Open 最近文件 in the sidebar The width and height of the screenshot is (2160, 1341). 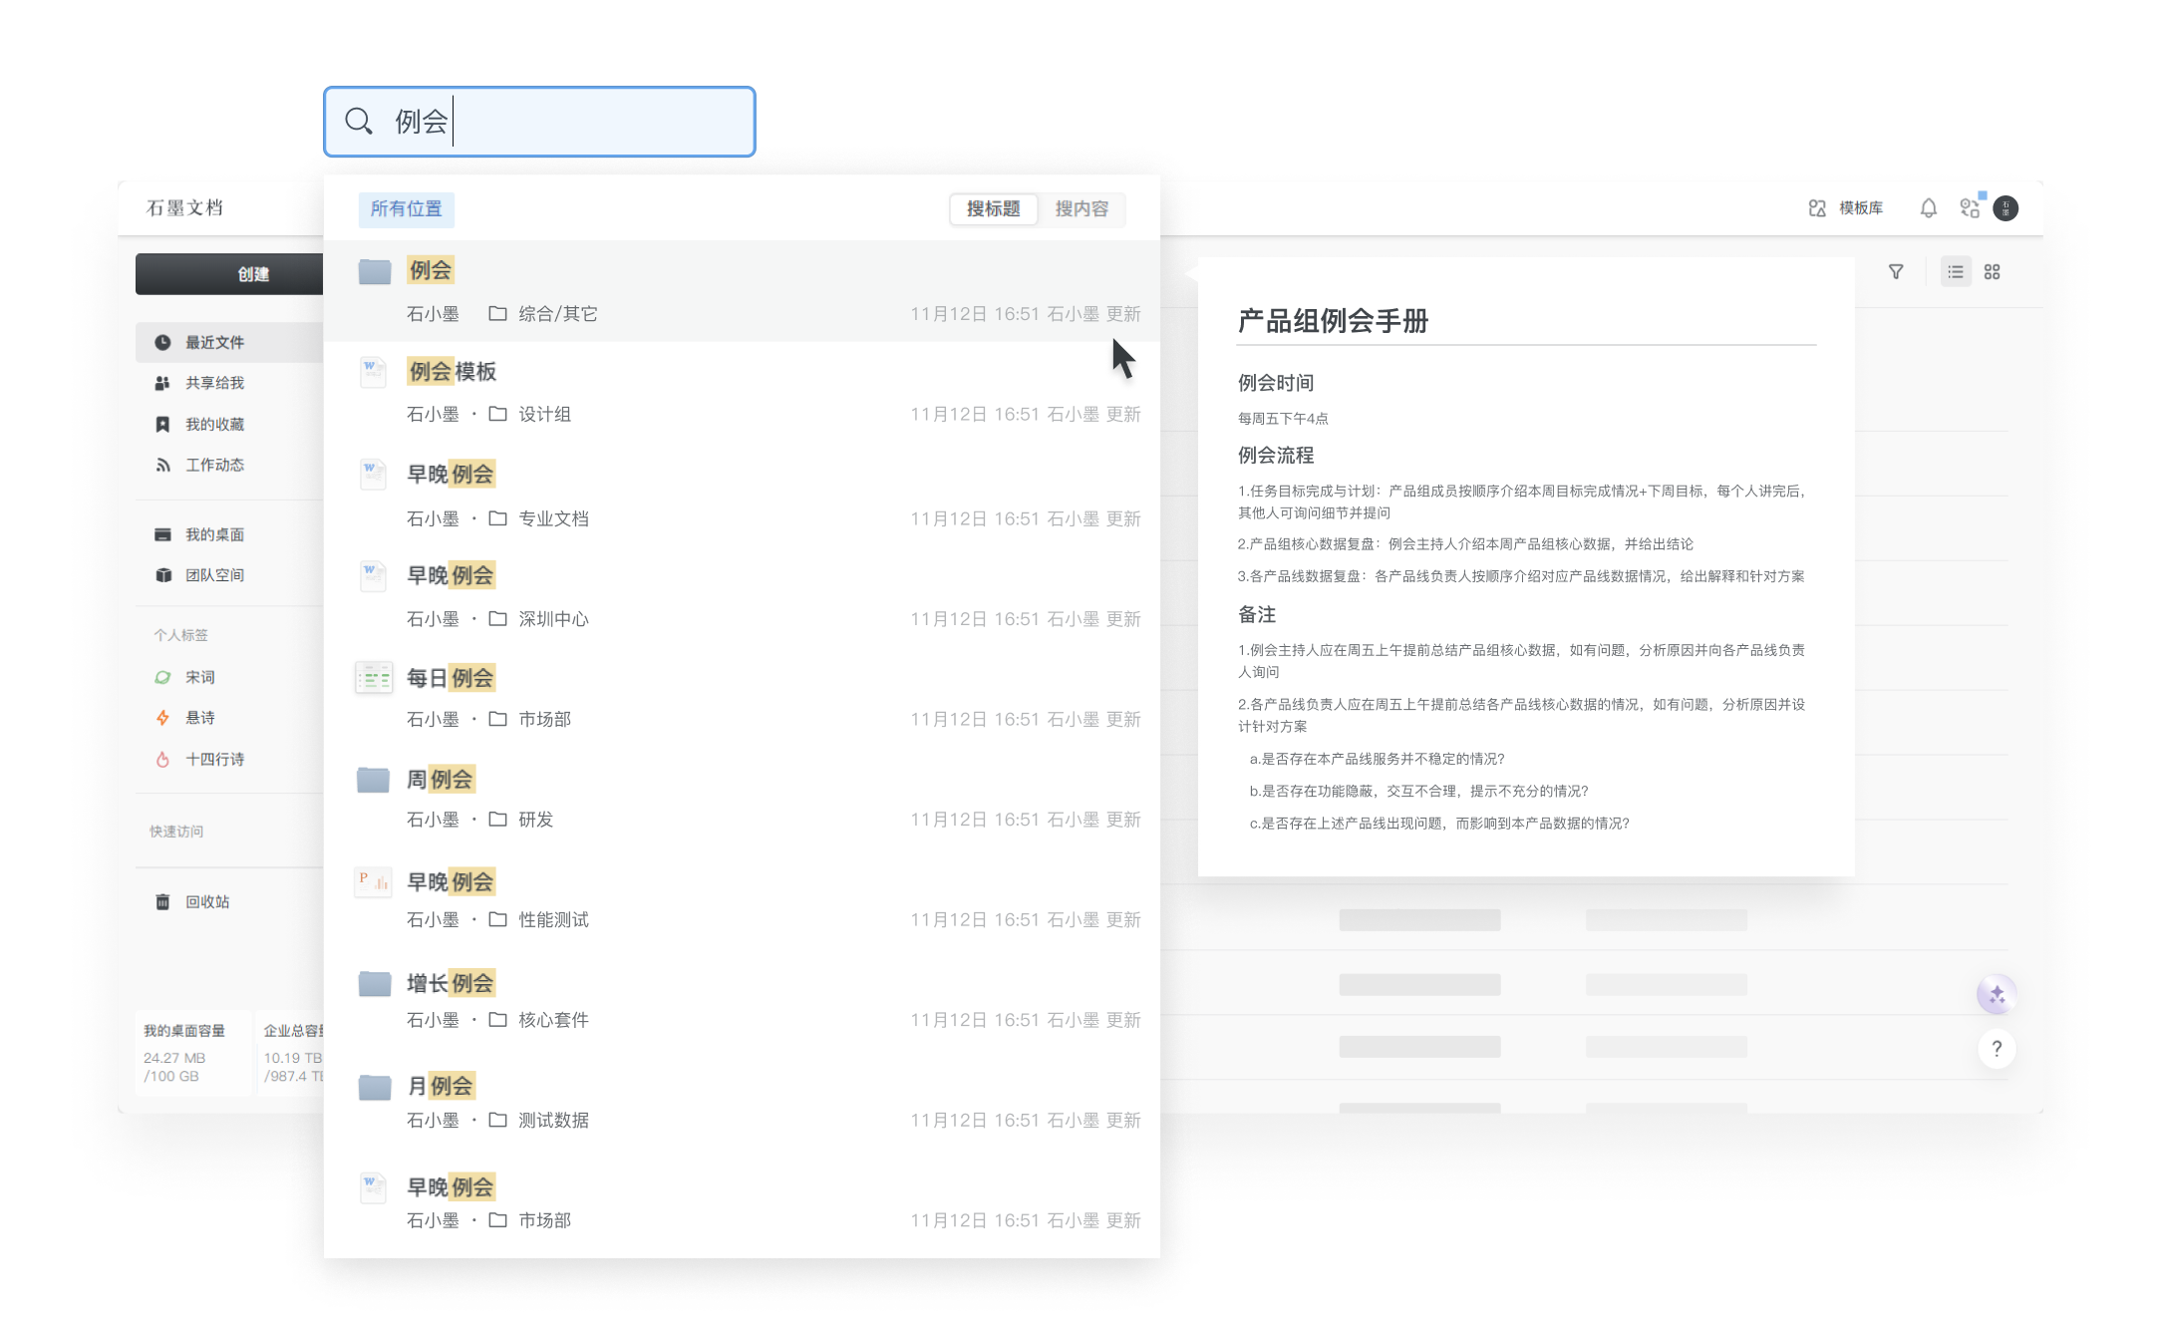pyautogui.click(x=230, y=342)
